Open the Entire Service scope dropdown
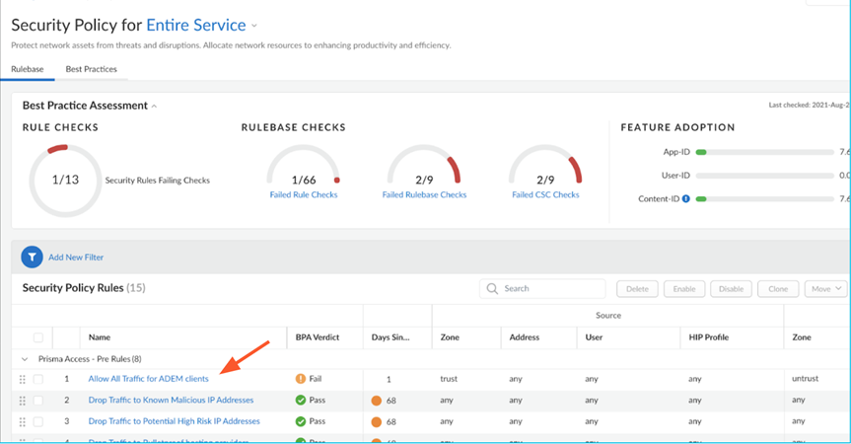 click(254, 26)
